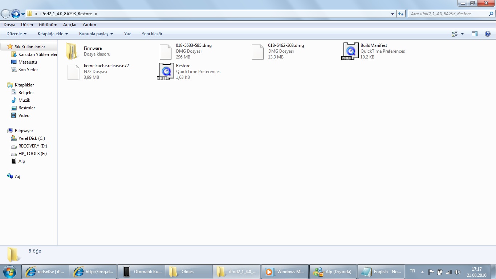Image resolution: width=496 pixels, height=279 pixels.
Task: Switch to Otomatik Ku... taskbar window
Action: point(141,272)
